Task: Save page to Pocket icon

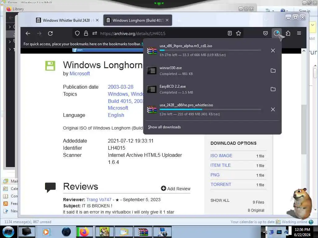Action: click(266, 33)
